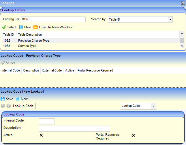Toggle the Active checkbox
Viewport: 186px width, 145px height.
tap(41, 135)
